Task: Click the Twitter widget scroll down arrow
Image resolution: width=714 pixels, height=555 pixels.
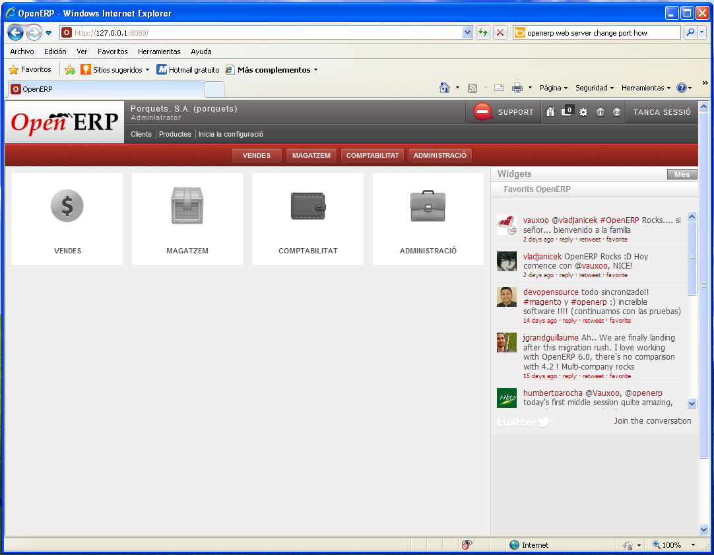Action: 692,403
